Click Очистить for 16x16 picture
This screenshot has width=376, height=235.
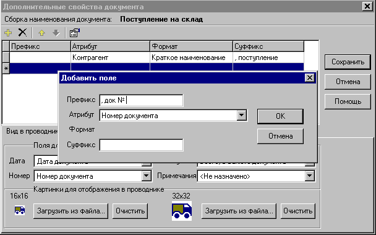pyautogui.click(x=130, y=211)
